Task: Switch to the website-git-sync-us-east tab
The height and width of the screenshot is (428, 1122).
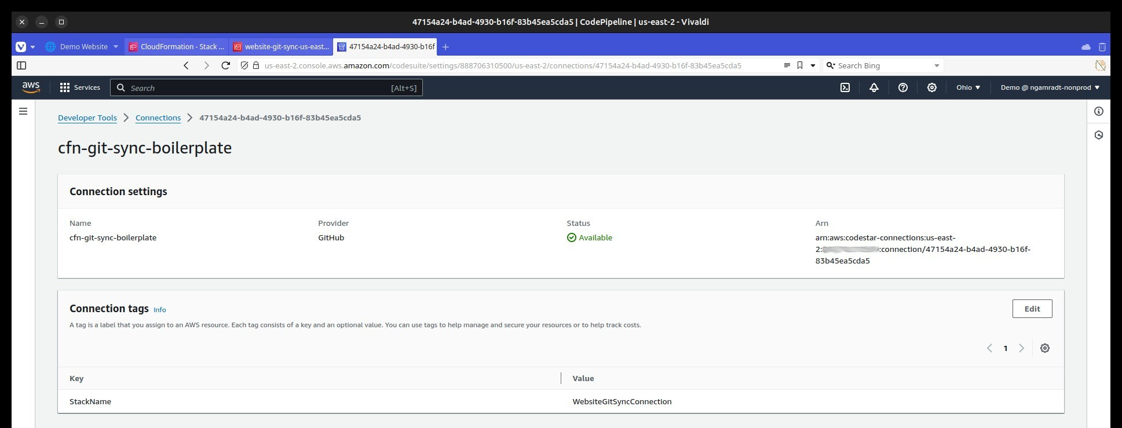Action: (280, 47)
